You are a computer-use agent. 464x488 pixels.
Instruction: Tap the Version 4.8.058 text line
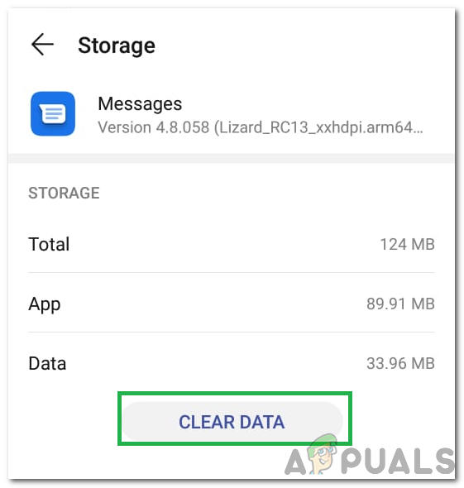261,127
